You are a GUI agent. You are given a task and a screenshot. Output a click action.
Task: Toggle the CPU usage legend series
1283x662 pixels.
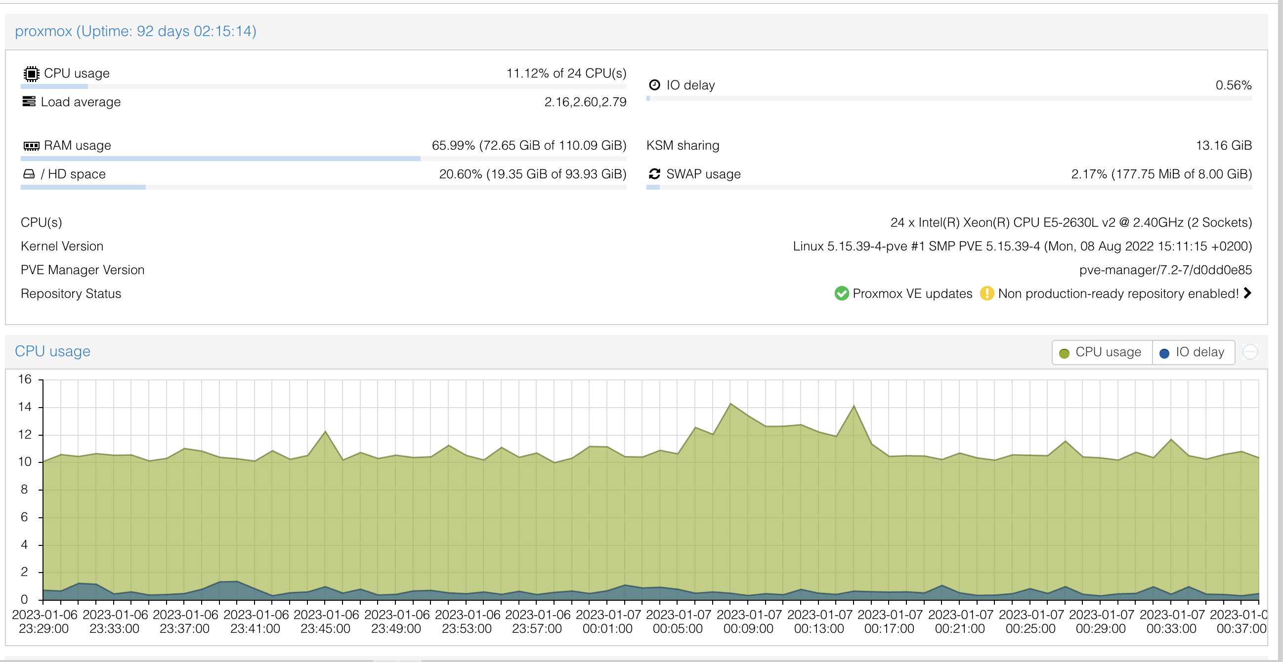click(1102, 352)
